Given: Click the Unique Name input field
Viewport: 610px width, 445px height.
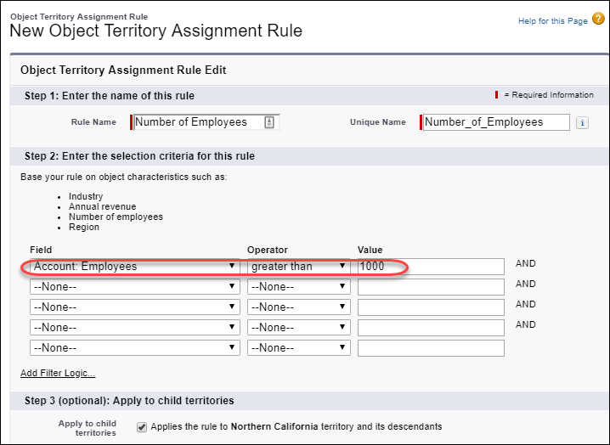Looking at the screenshot, I should 496,122.
